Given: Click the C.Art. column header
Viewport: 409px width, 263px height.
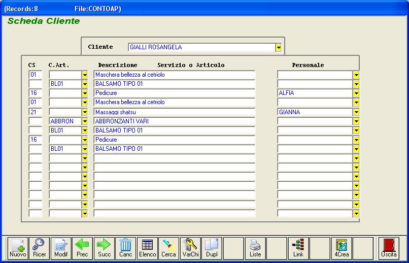Looking at the screenshot, I should pos(59,65).
